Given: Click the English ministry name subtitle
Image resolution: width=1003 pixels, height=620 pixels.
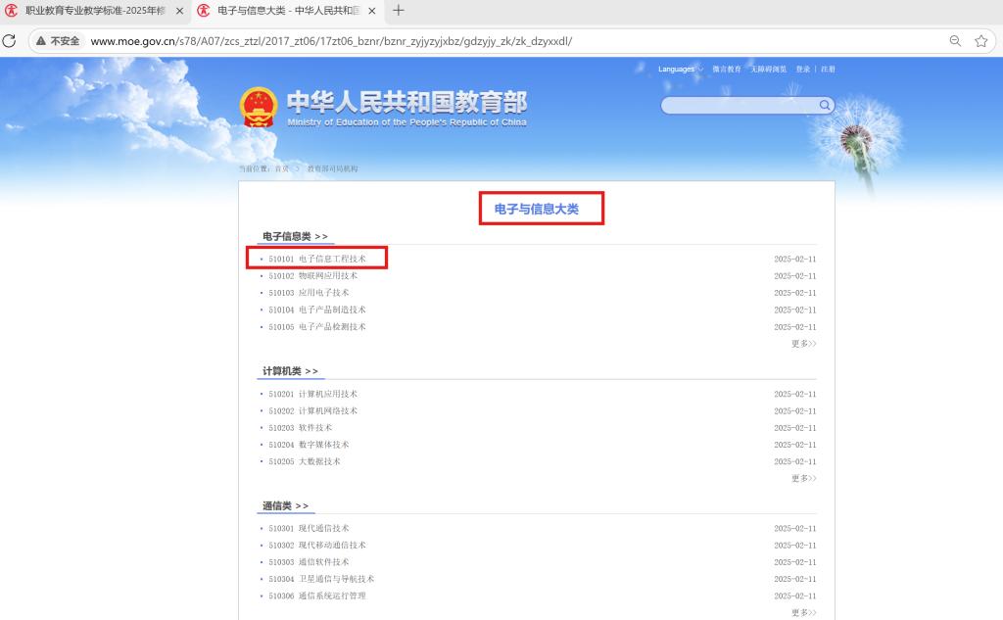Looking at the screenshot, I should (x=406, y=122).
